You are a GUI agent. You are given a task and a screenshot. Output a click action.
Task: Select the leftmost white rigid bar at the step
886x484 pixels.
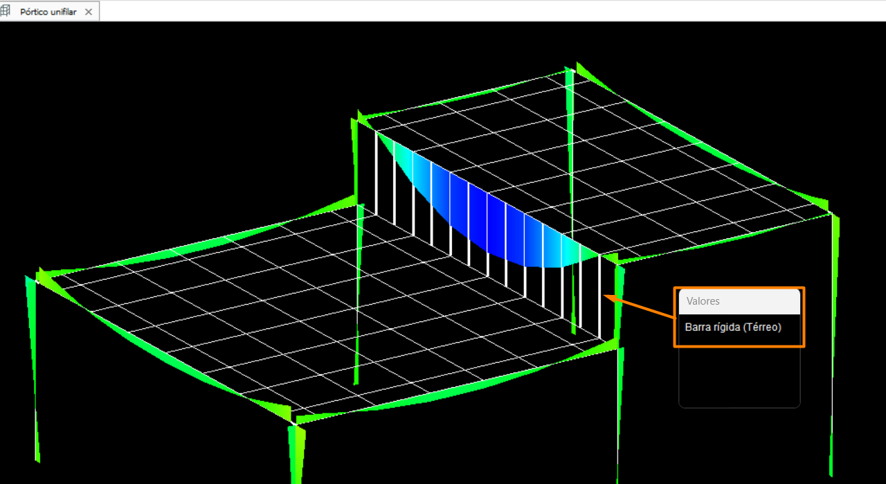tap(377, 173)
